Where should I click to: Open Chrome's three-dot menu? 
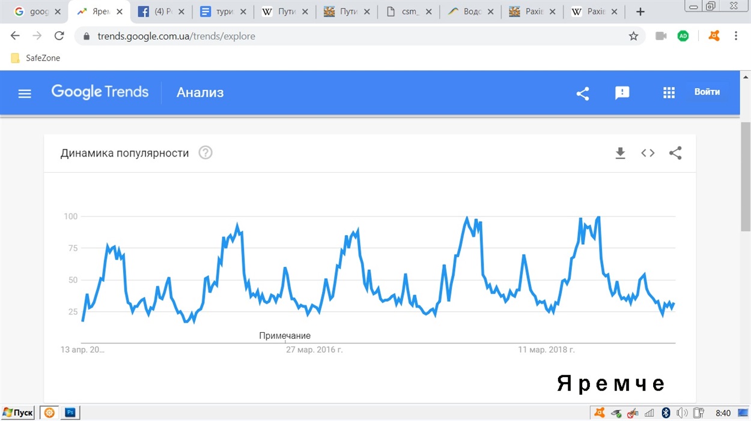click(x=736, y=36)
